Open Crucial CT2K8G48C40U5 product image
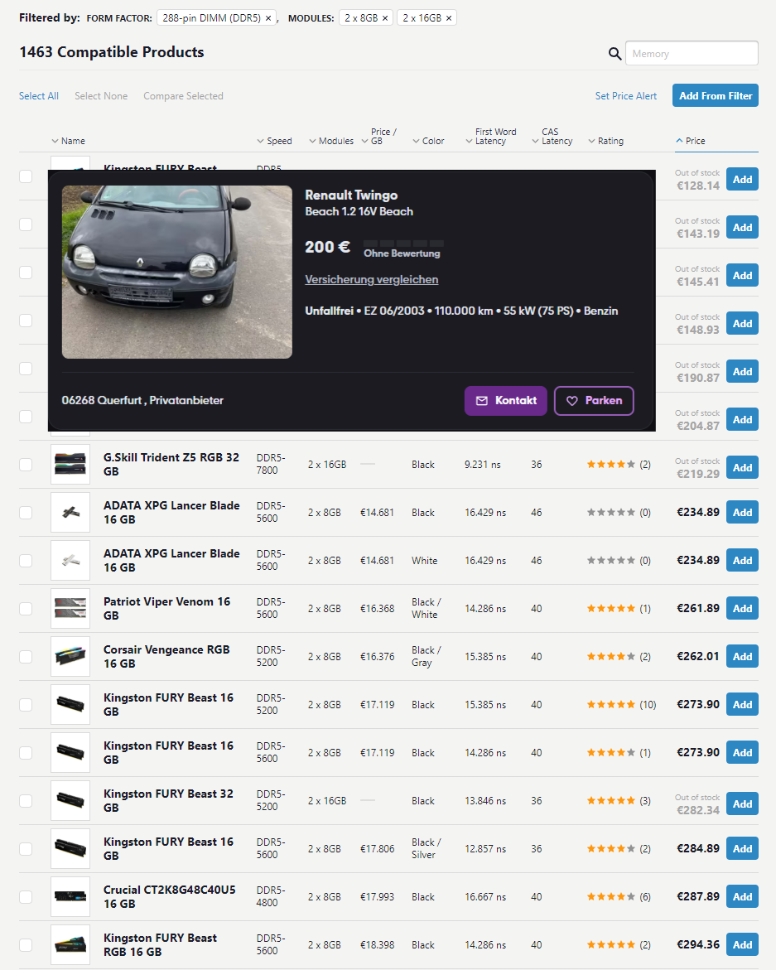The image size is (776, 970). [x=70, y=897]
